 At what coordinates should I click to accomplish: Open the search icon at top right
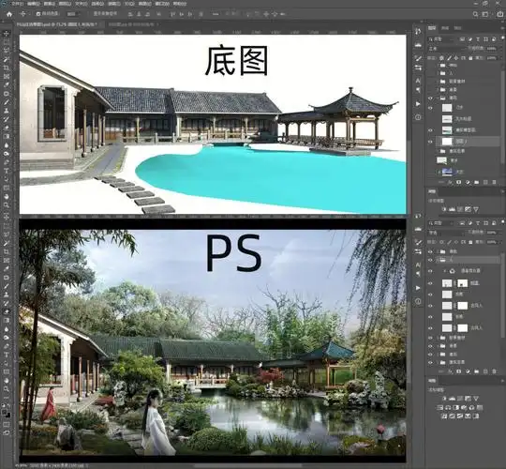pyautogui.click(x=475, y=14)
